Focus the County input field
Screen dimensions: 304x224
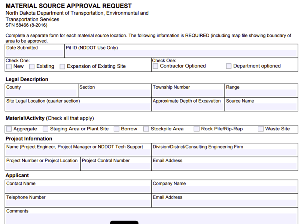[x=41, y=93]
